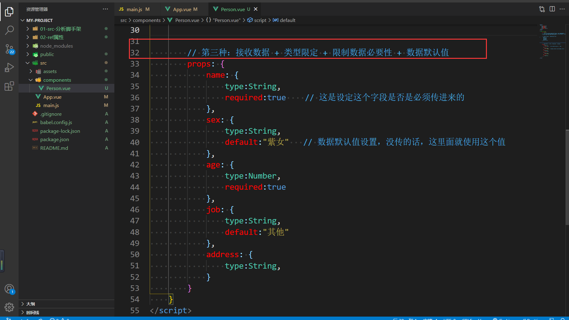Screen dimensions: 569x320
Task: Click type:Number on line 43
Action: tap(251, 176)
